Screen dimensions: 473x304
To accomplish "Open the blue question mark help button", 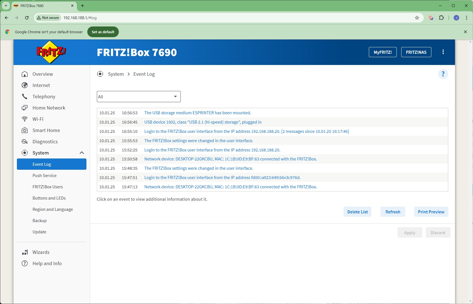I will click(443, 74).
